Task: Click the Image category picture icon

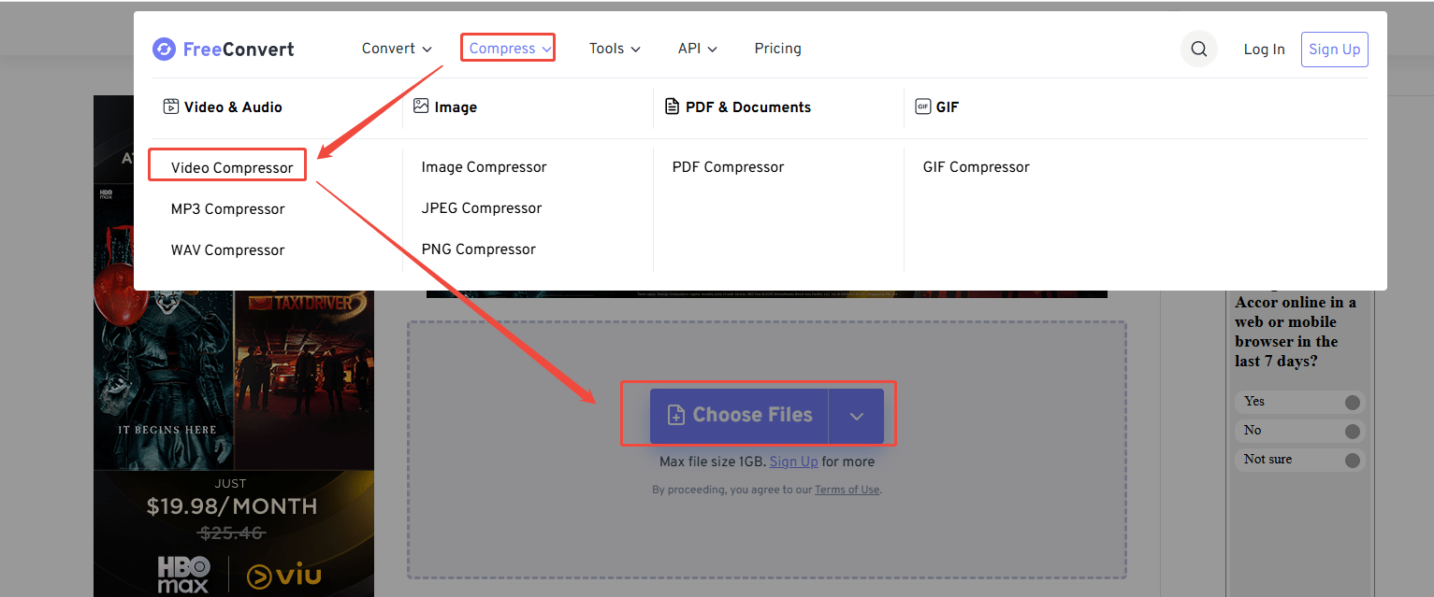Action: (x=421, y=107)
